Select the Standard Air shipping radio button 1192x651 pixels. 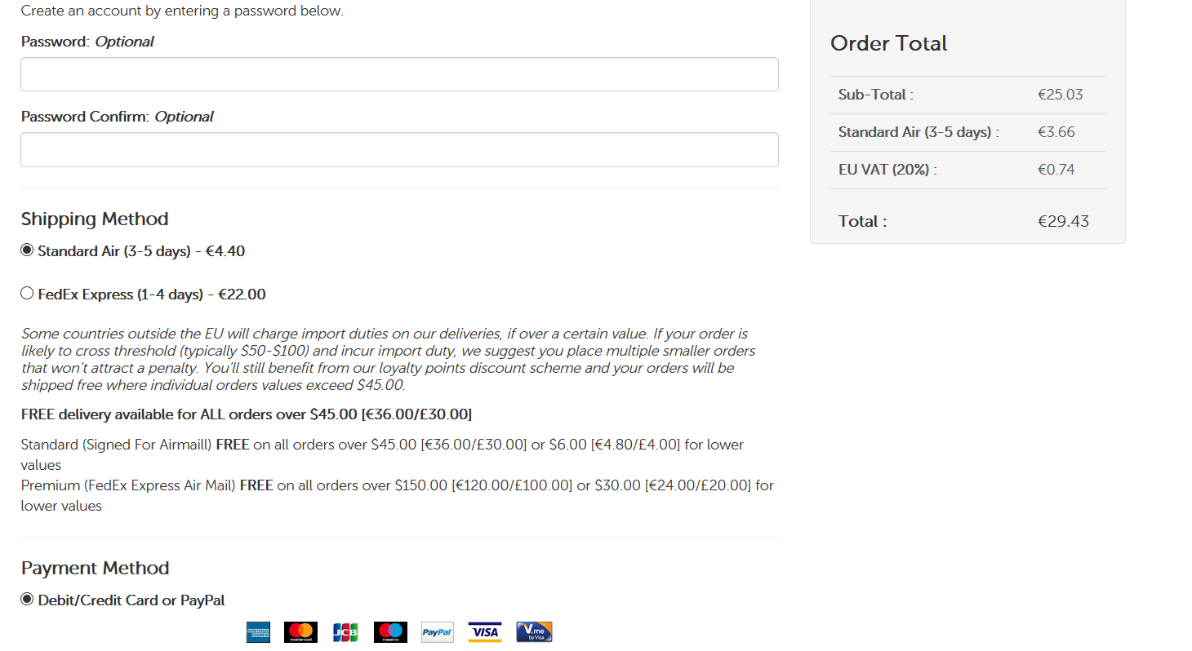pyautogui.click(x=27, y=250)
